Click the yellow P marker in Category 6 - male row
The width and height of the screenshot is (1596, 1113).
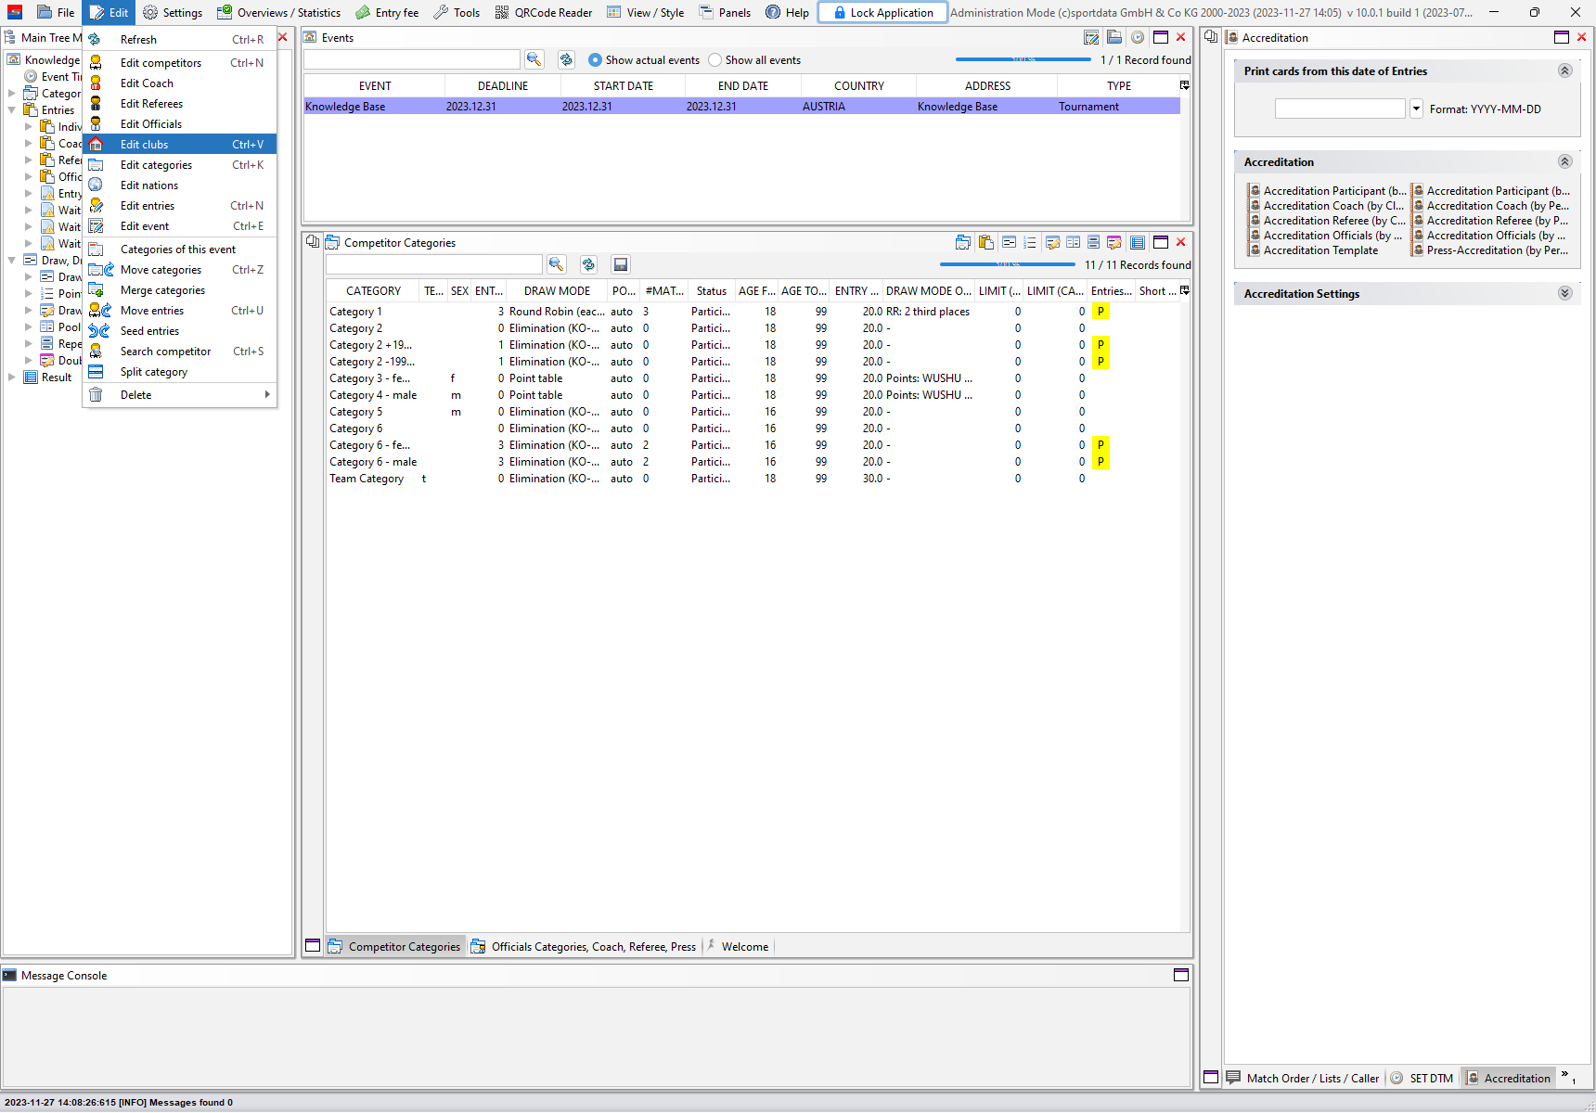[x=1100, y=462]
